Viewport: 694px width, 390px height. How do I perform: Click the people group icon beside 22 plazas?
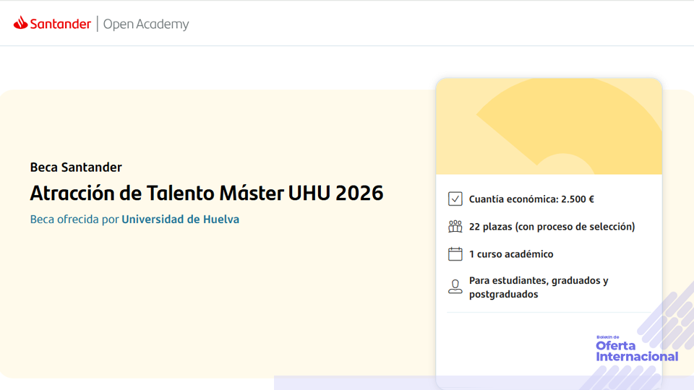tap(455, 227)
